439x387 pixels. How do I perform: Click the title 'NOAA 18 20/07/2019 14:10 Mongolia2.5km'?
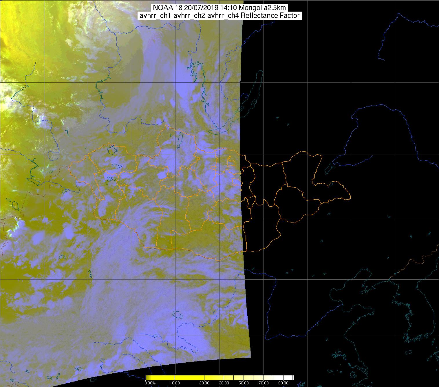pos(219,8)
